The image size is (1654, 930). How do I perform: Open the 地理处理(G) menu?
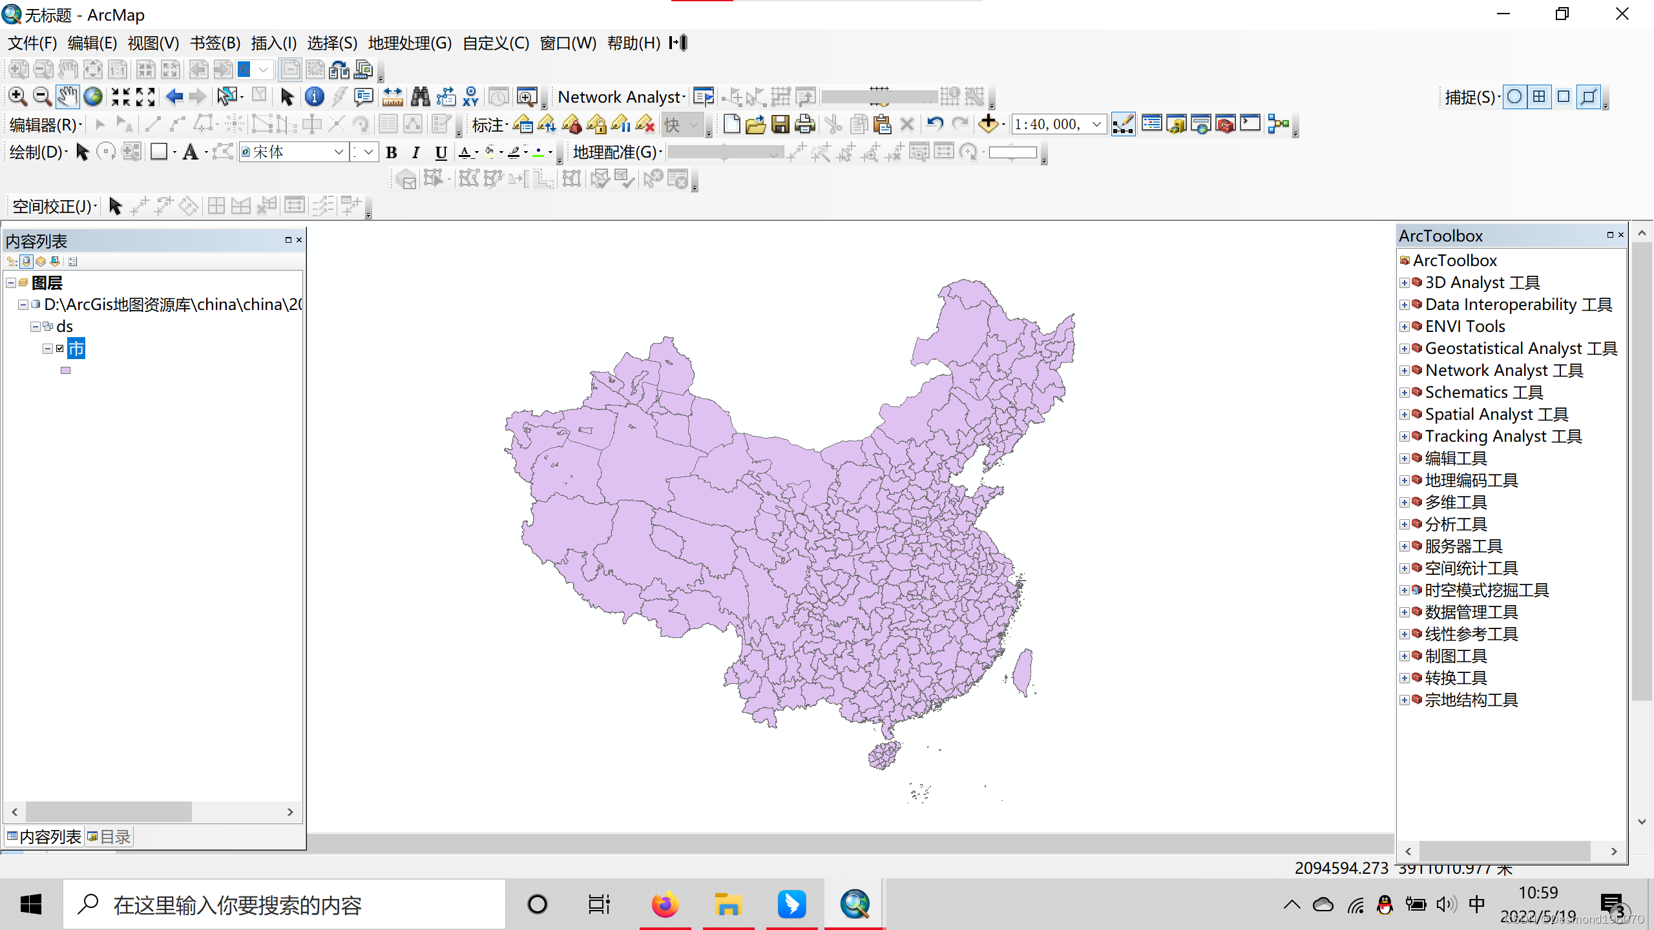tap(410, 43)
